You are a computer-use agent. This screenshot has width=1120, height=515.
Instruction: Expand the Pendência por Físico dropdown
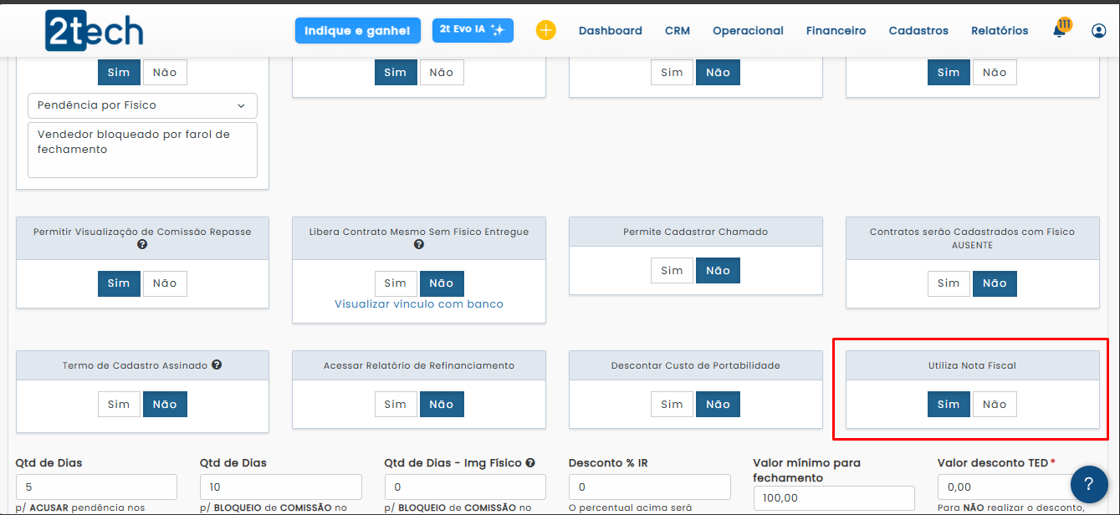click(142, 105)
